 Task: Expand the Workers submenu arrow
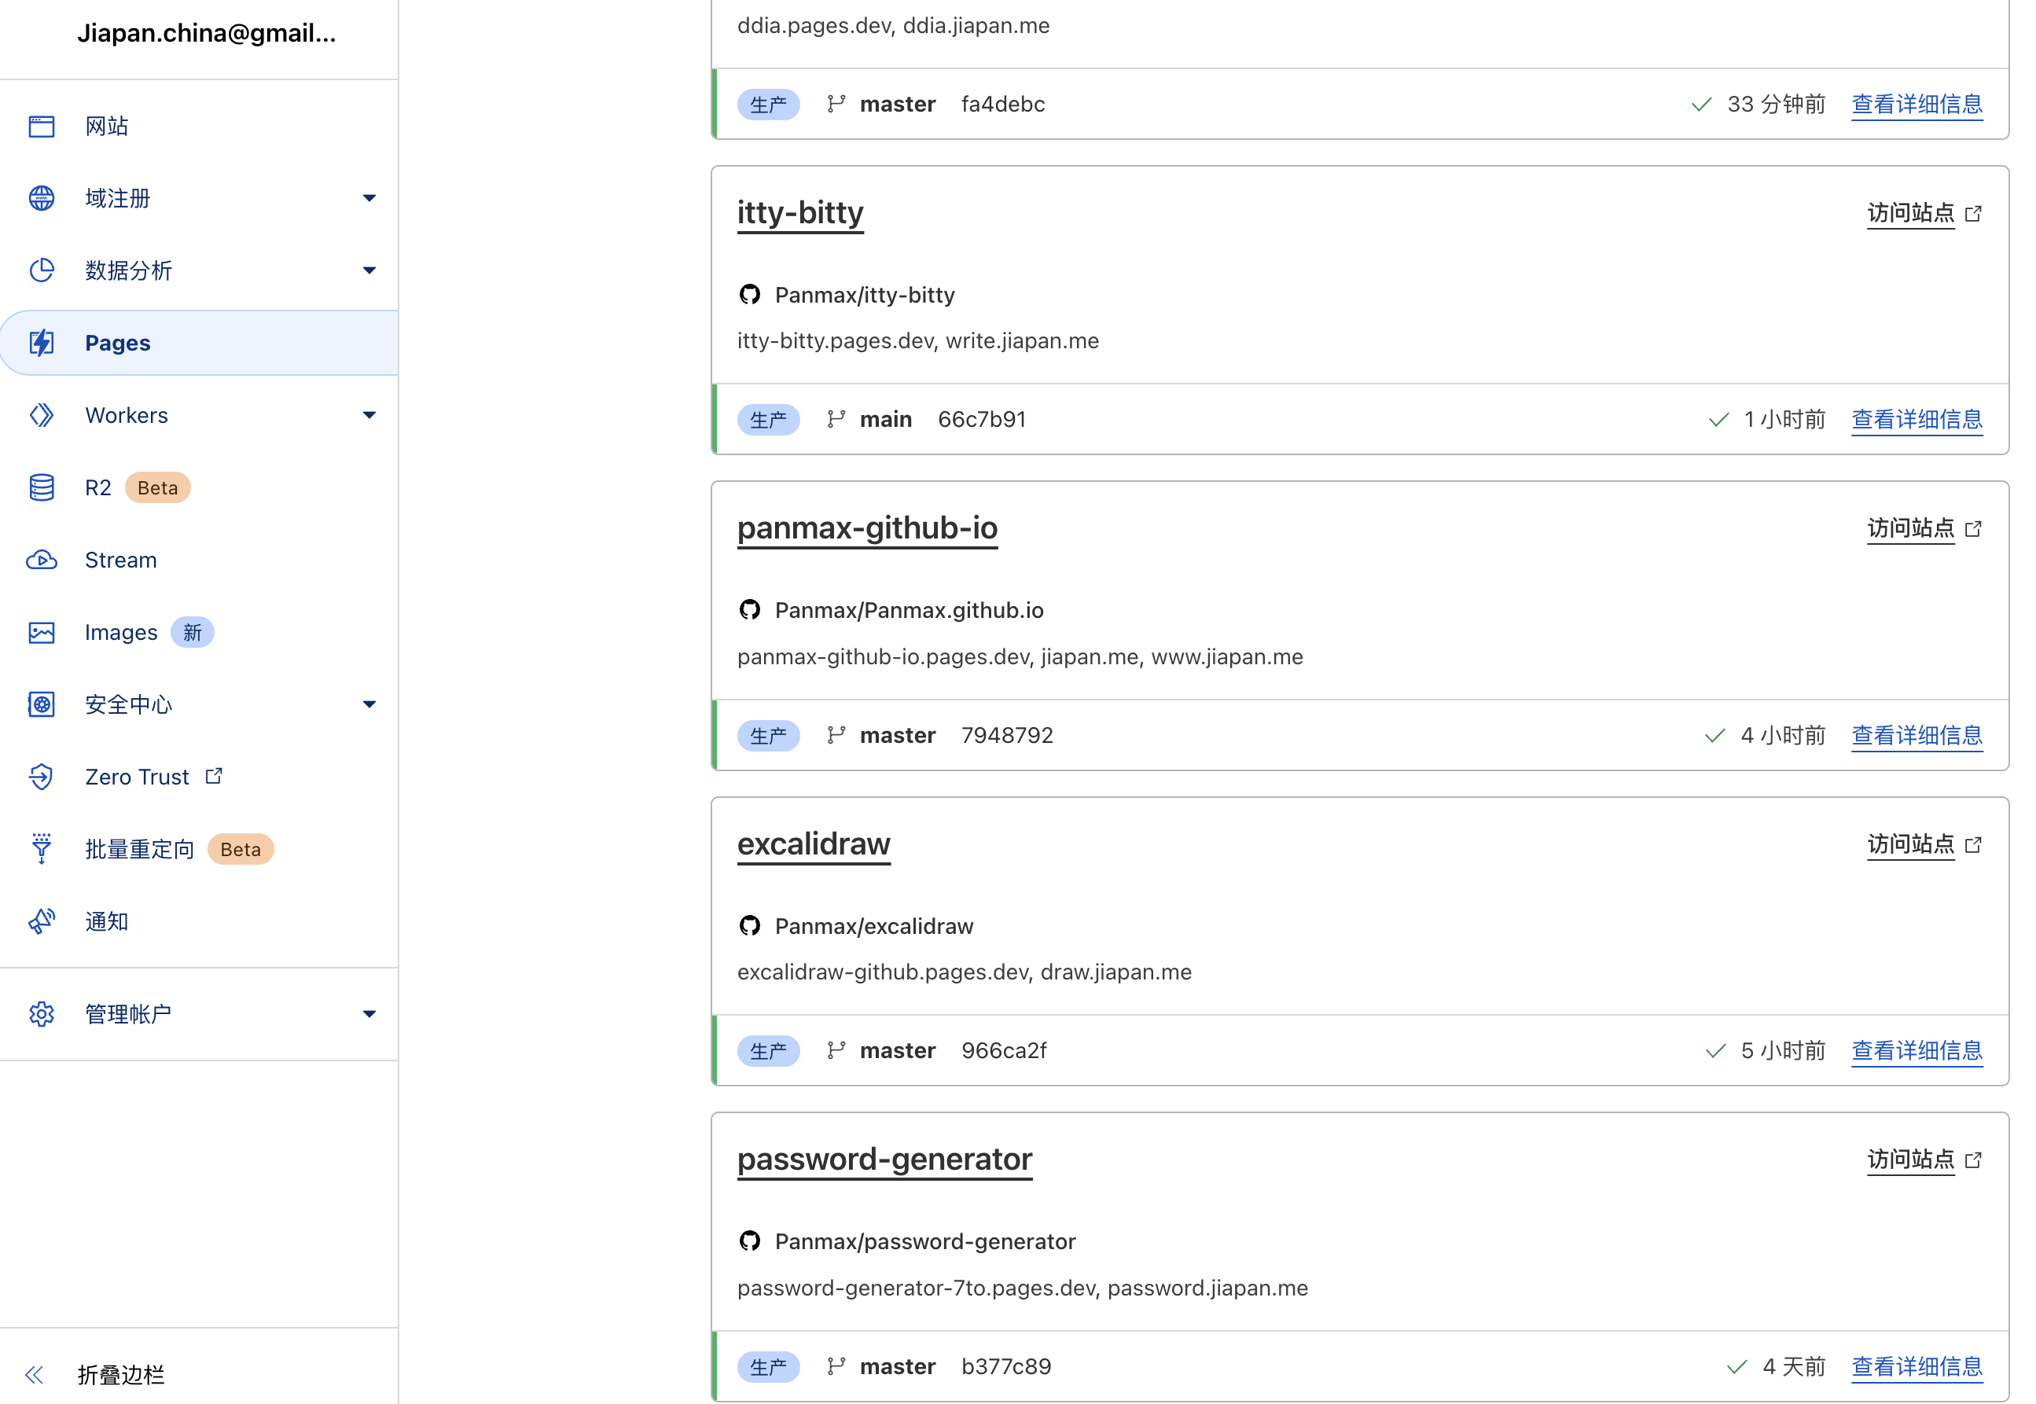tap(369, 415)
